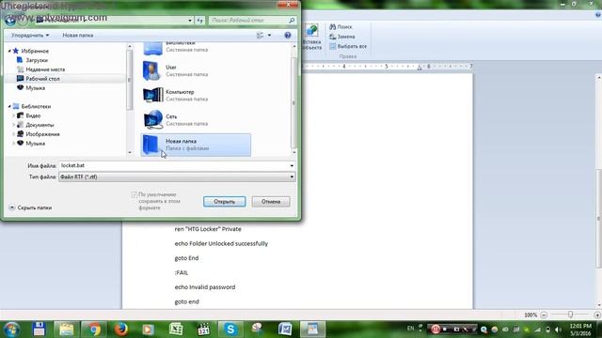Click the text line :FAIL in document

[x=182, y=272]
